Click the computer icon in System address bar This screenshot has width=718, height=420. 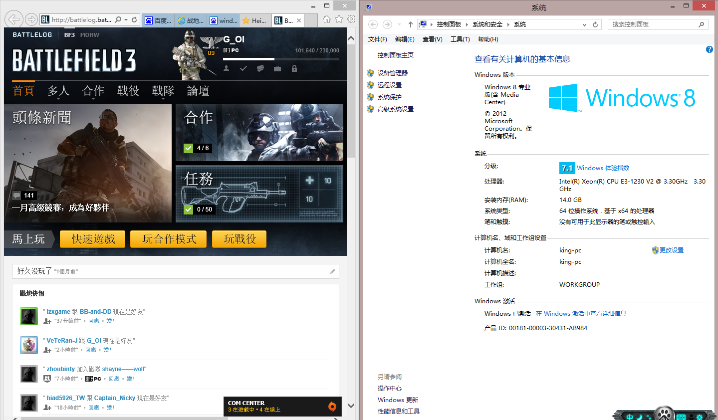(423, 24)
